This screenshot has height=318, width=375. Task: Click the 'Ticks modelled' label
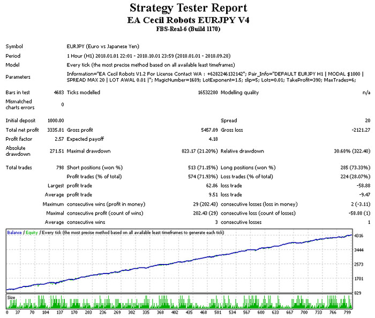[x=83, y=93]
